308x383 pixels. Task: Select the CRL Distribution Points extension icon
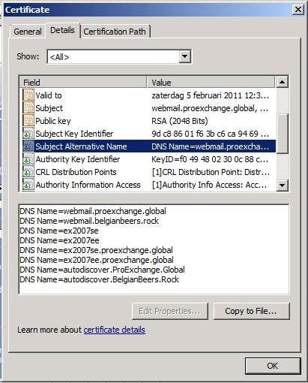coord(28,172)
